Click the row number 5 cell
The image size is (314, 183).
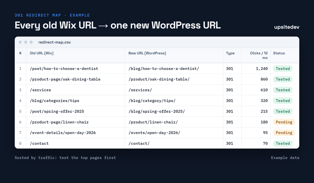20,112
